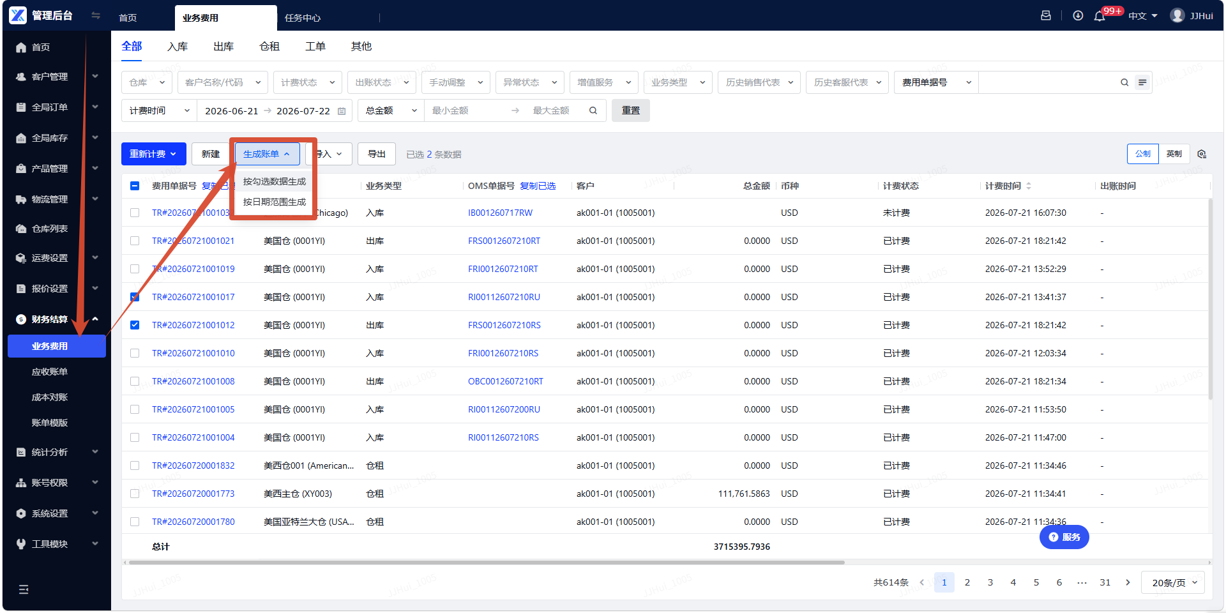Viewport: 1226px width, 613px height.
Task: Collapse the sidebar with the bottom menu icon
Action: pos(24,589)
